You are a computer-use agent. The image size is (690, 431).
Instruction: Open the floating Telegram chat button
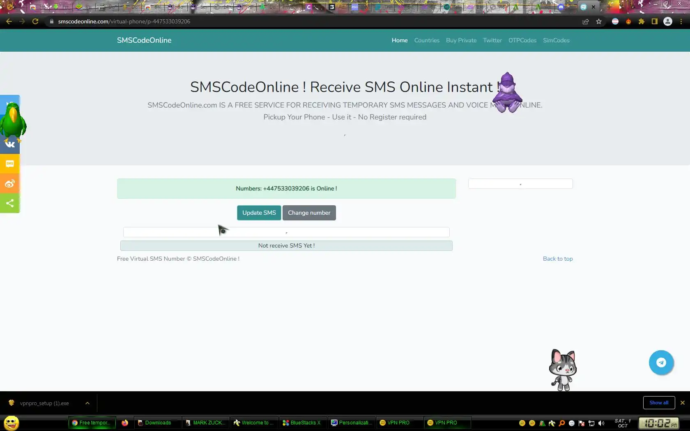(661, 362)
